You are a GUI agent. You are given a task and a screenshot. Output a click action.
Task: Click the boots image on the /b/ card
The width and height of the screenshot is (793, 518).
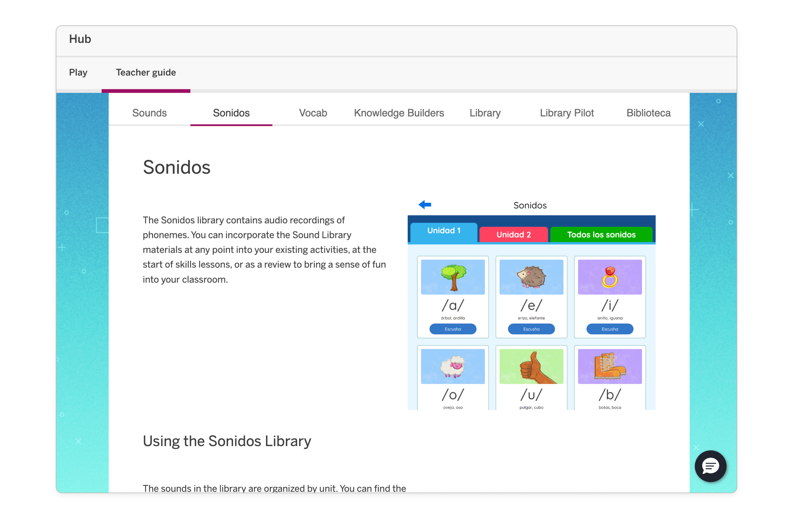[x=609, y=366]
